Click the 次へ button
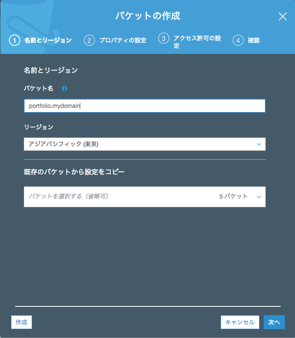This screenshot has width=295, height=338. (274, 322)
